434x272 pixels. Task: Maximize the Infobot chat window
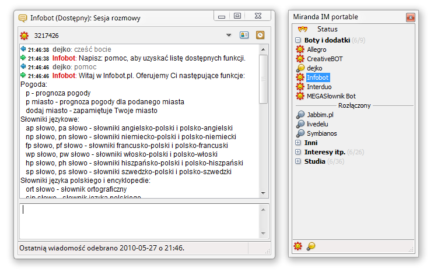pos(237,16)
